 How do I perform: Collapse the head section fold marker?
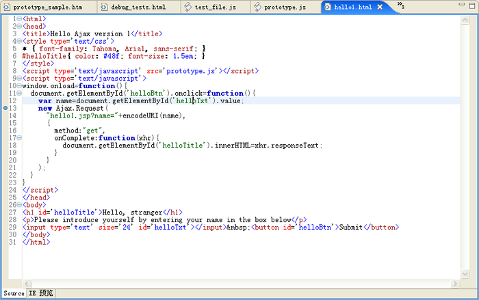pos(19,26)
